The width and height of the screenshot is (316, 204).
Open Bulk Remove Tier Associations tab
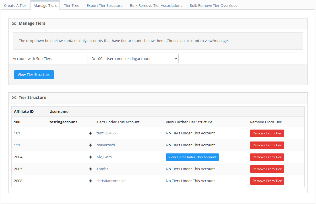pyautogui.click(x=156, y=5)
